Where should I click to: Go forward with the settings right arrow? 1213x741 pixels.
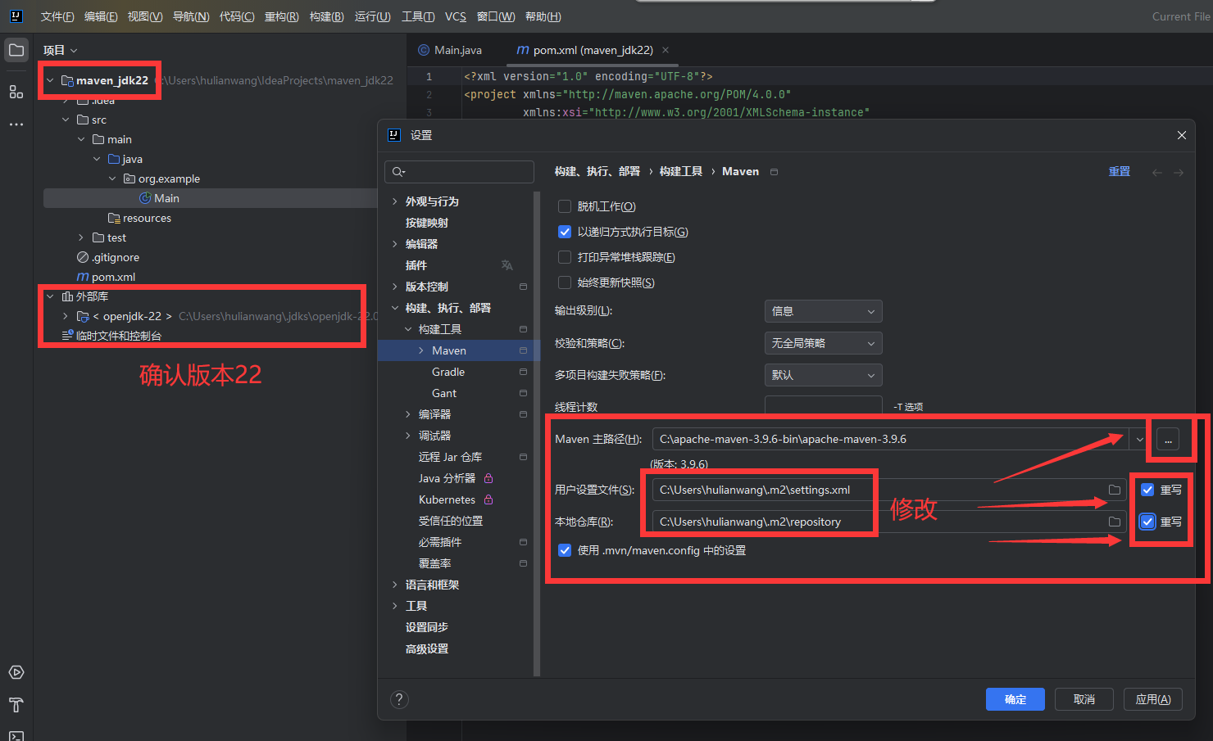point(1179,172)
